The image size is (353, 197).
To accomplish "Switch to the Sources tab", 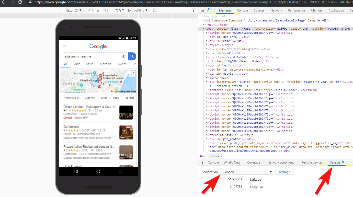I will pyautogui.click(x=259, y=10).
